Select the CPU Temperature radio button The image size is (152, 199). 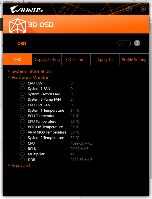click(x=22, y=121)
